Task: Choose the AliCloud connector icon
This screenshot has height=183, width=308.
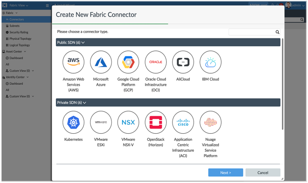Action: [183, 62]
